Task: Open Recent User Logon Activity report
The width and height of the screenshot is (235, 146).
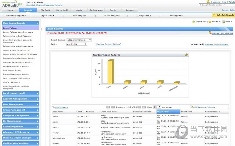Action: 16,74
